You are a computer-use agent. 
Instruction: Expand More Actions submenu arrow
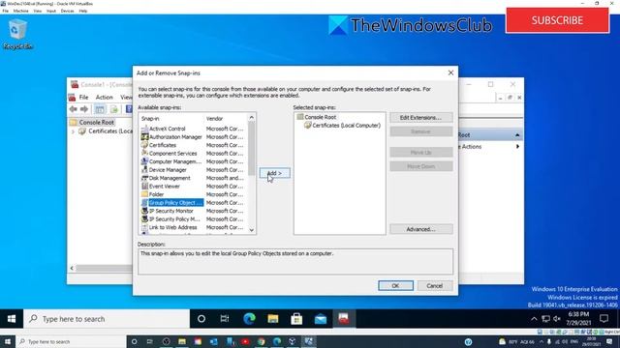tap(517, 147)
